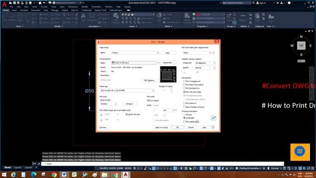The width and height of the screenshot is (316, 178).
Task: Click the Measure tool in Utilities
Action: [x=243, y=17]
